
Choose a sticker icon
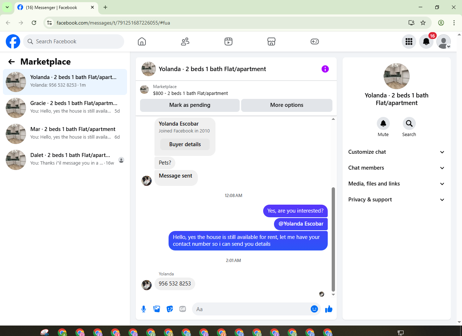click(170, 309)
